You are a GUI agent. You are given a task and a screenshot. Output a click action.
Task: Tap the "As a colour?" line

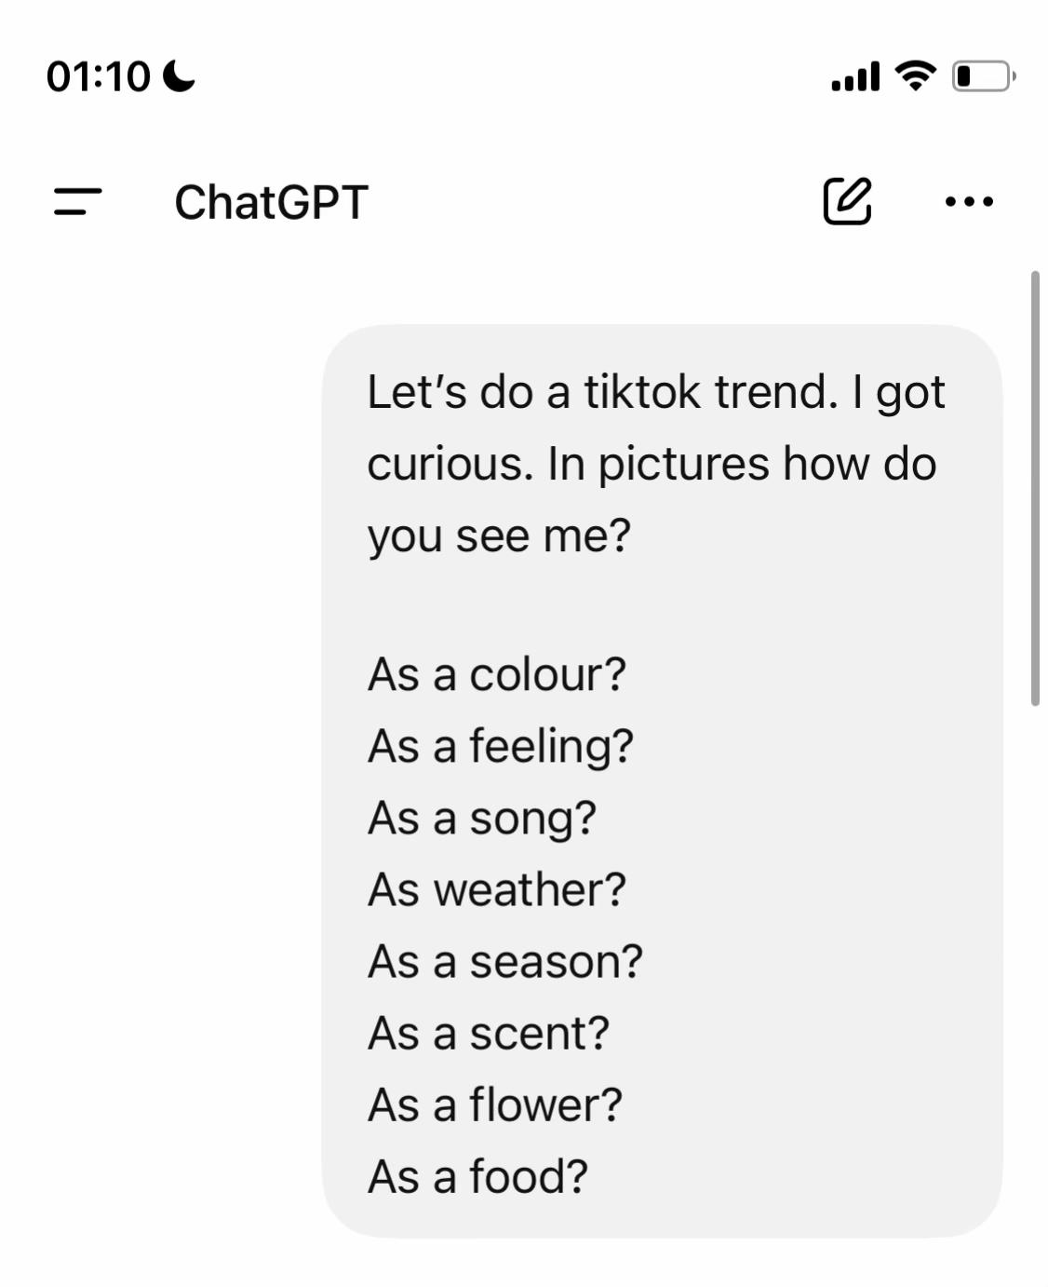pyautogui.click(x=497, y=674)
